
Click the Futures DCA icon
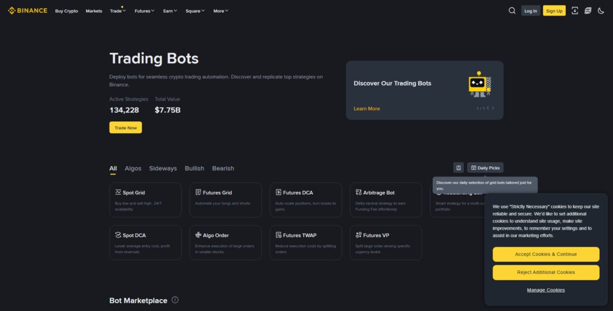coord(278,192)
